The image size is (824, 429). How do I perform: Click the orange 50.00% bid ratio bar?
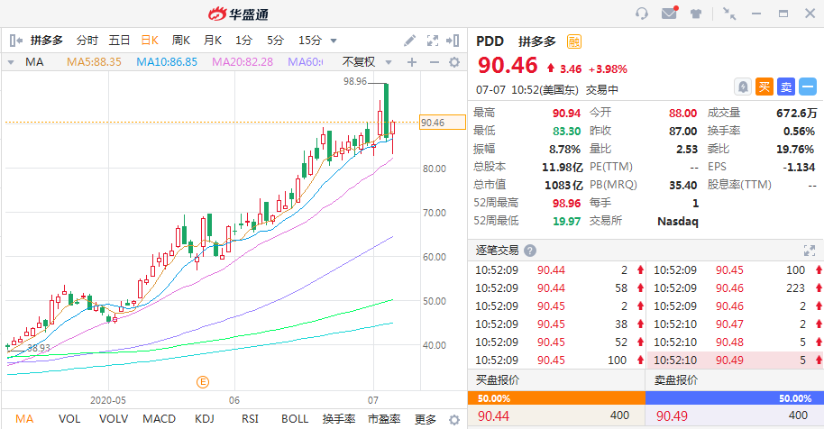(556, 398)
